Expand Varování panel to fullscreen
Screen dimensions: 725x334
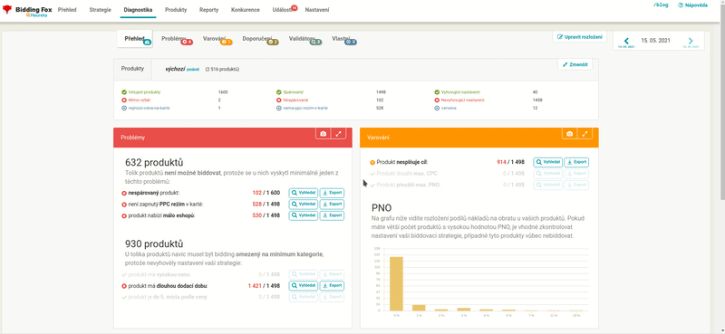(x=585, y=133)
